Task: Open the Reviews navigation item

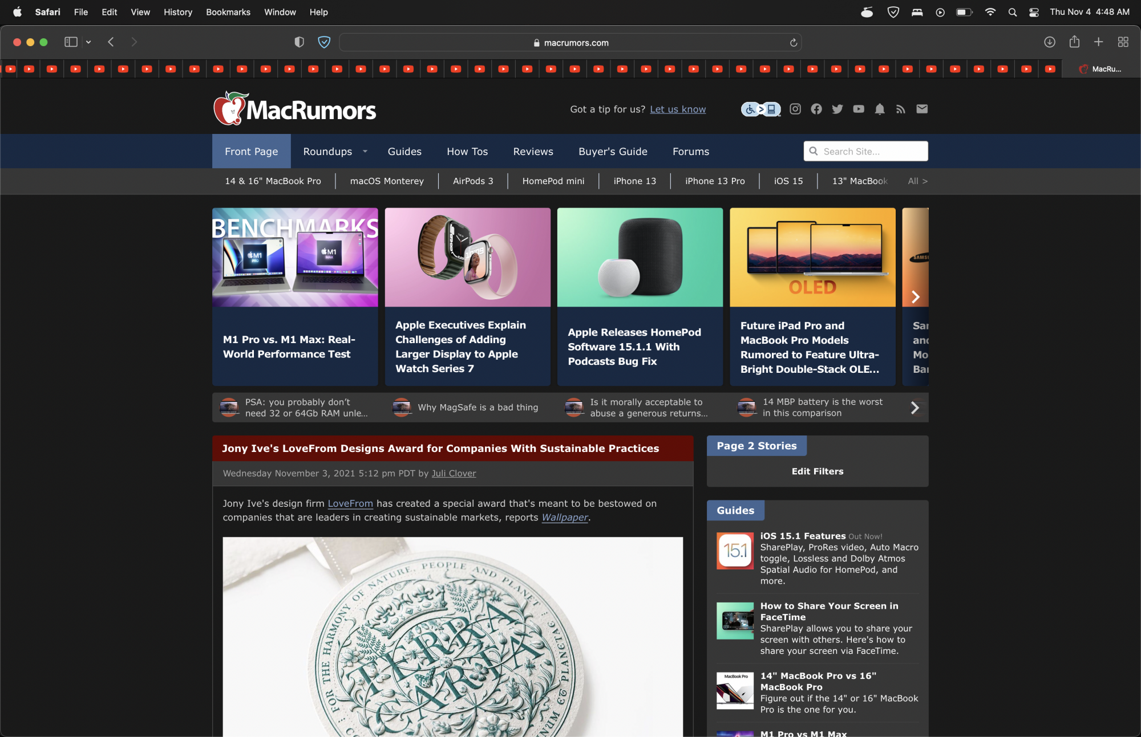Action: pos(533,151)
